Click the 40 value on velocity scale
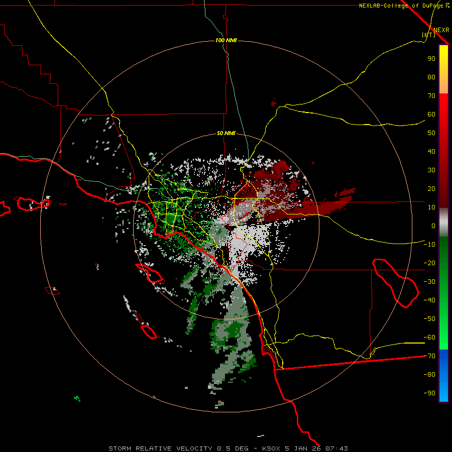This screenshot has height=452, width=452. point(431,151)
